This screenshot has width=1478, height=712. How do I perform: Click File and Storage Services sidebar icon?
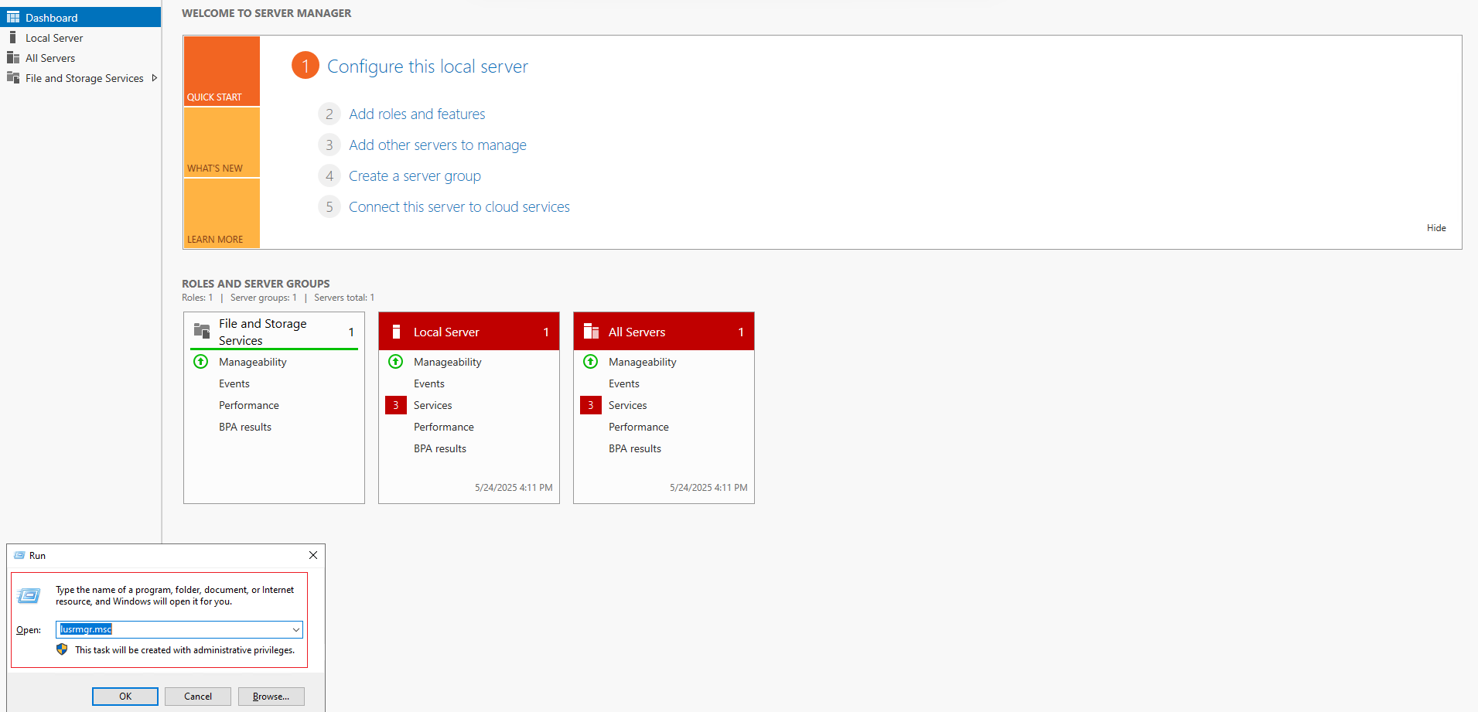pyautogui.click(x=13, y=77)
